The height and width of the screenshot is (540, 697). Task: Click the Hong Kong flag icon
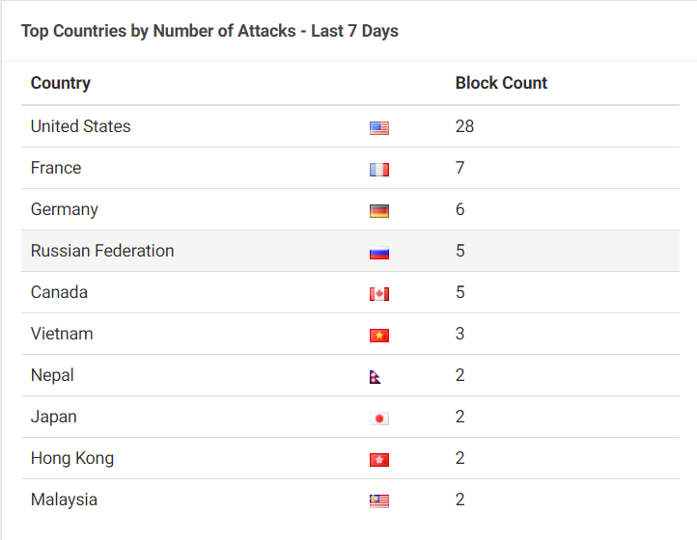click(379, 460)
